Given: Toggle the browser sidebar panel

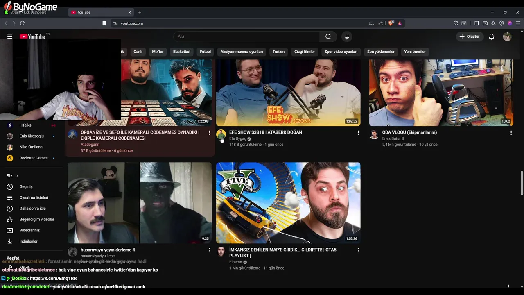Looking at the screenshot, I should coord(477,23).
